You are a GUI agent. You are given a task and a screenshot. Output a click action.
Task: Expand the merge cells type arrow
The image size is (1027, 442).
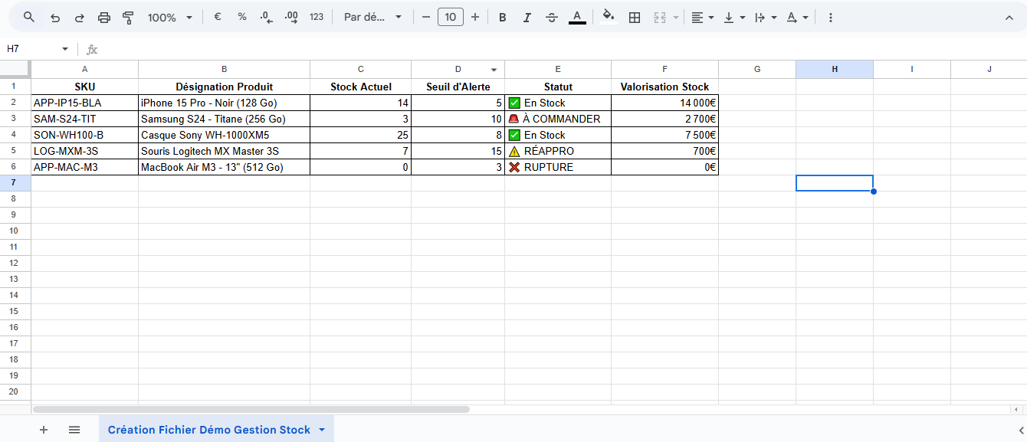point(676,17)
